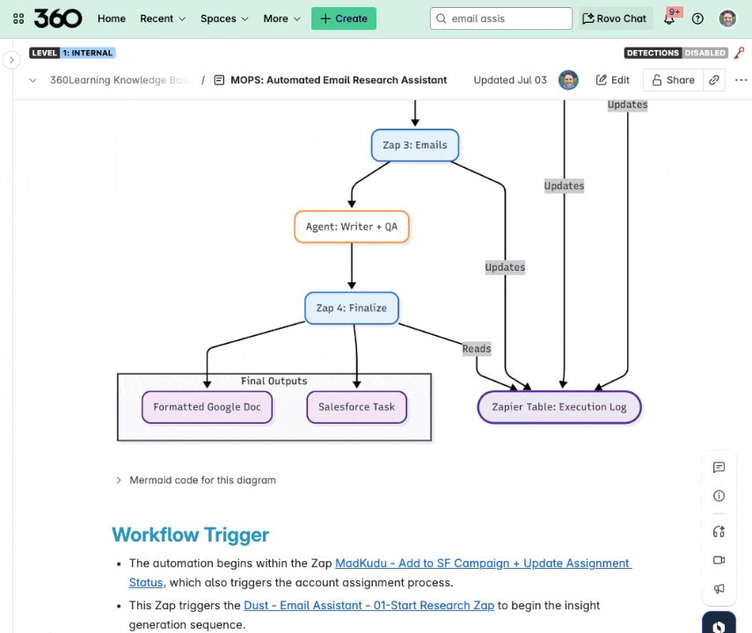Open the more actions ellipsis menu
Viewport: 752px width, 633px height.
[741, 80]
